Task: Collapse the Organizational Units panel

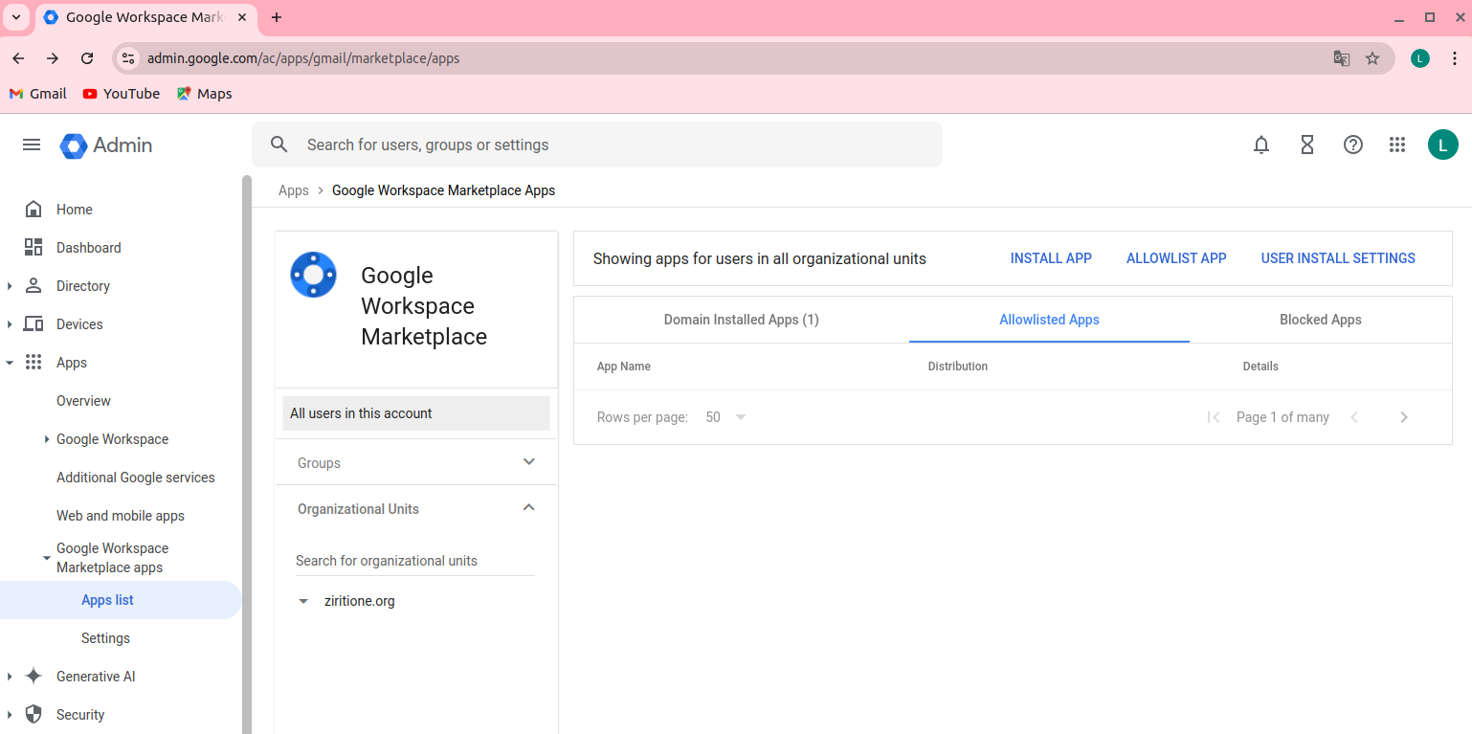Action: (x=529, y=507)
